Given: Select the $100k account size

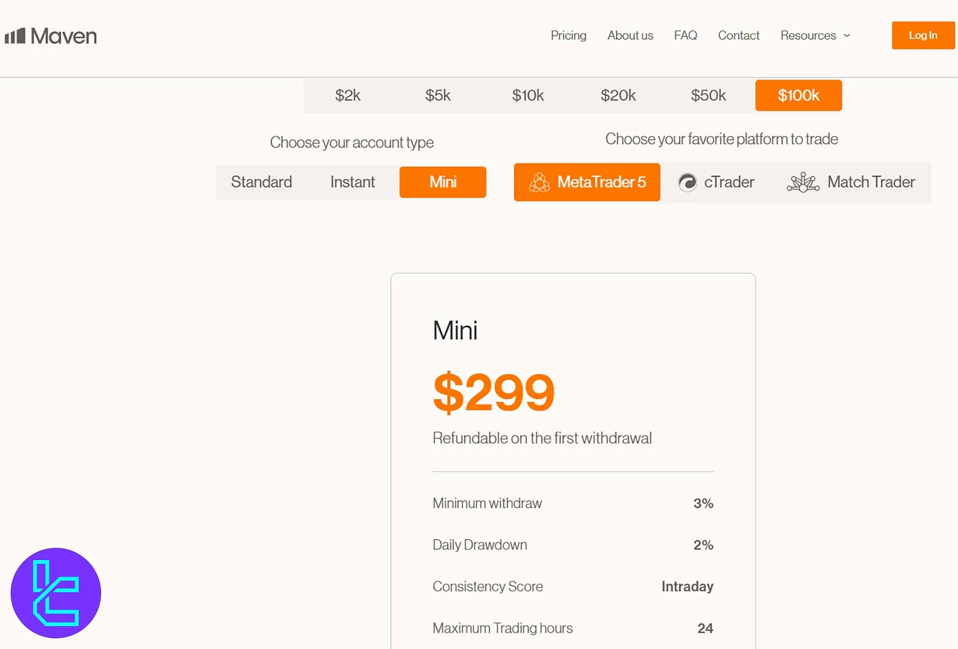Looking at the screenshot, I should (x=798, y=95).
